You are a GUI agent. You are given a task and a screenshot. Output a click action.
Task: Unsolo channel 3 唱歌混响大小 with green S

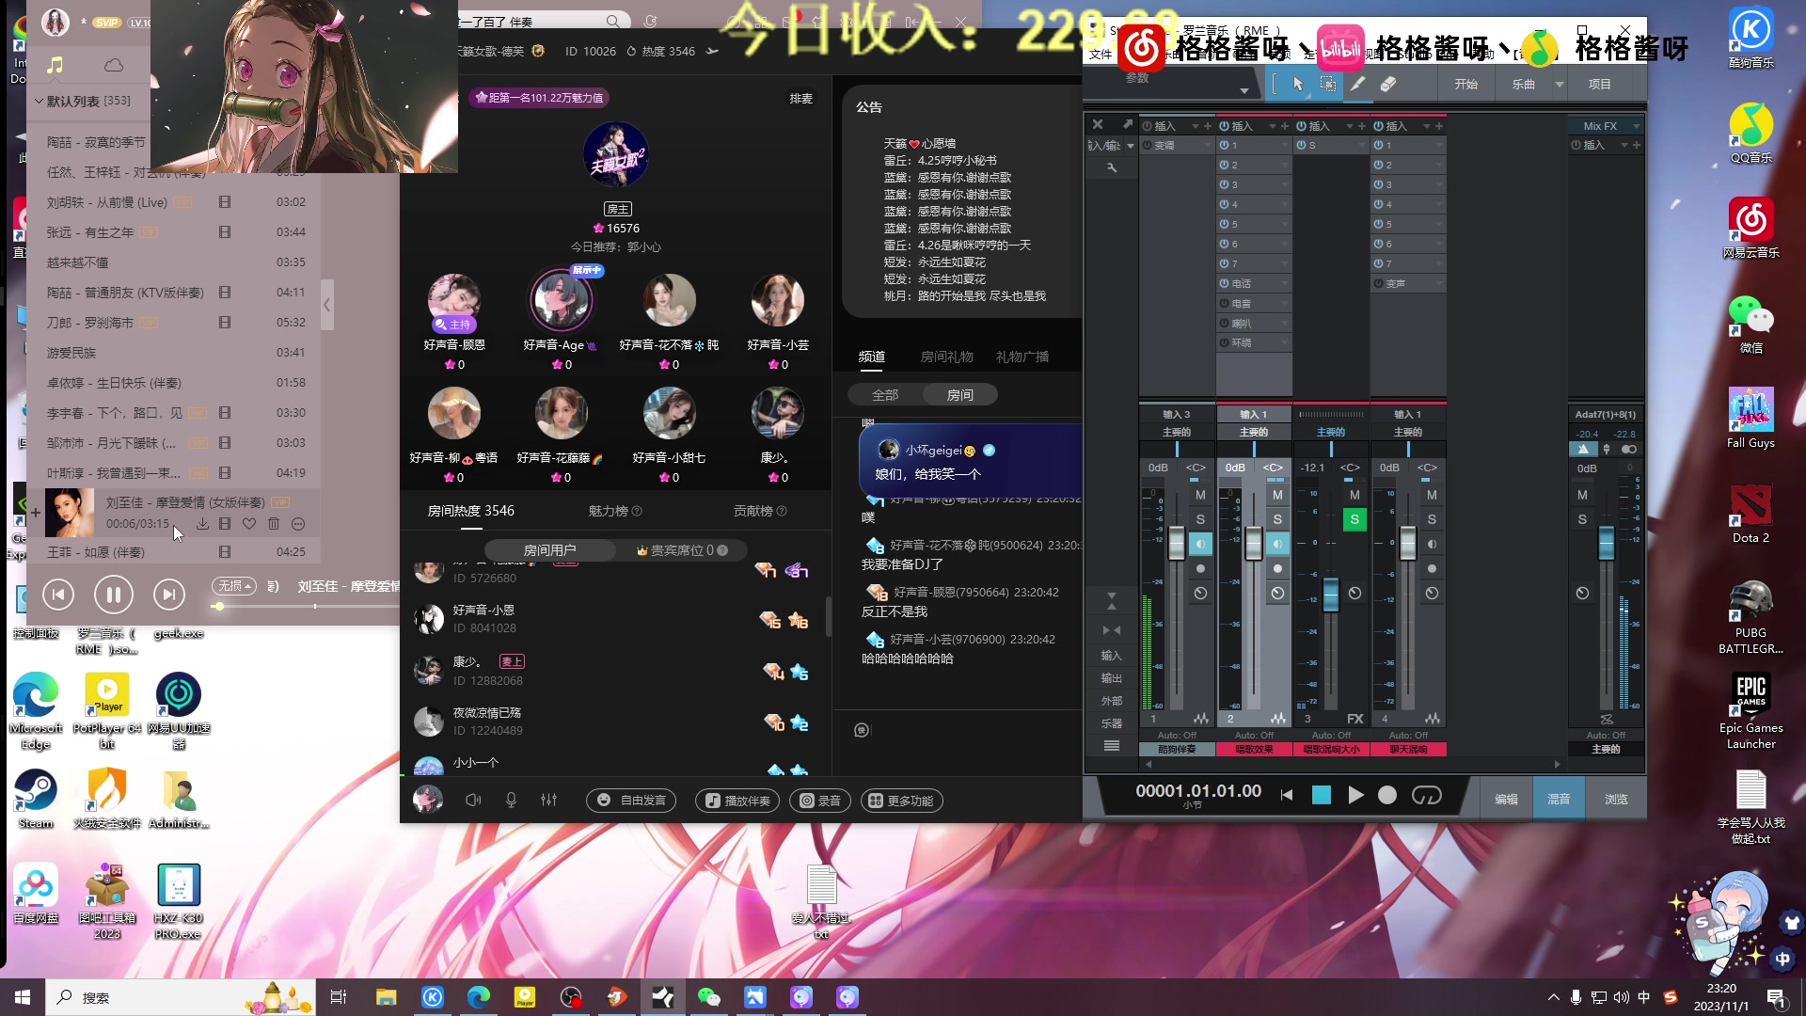pos(1354,519)
